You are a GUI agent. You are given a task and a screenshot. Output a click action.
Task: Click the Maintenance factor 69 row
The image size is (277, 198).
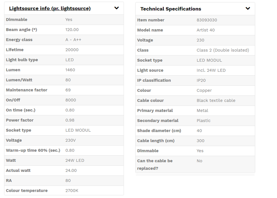coord(64,90)
